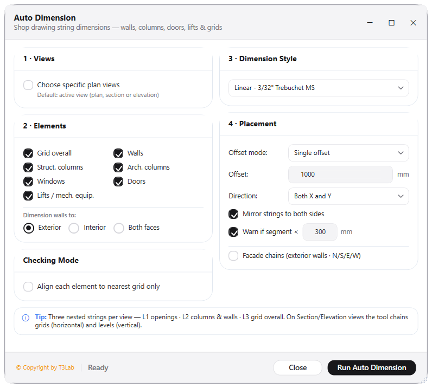Enable Facade chains checkbox
Image resolution: width=432 pixels, height=388 pixels.
233,256
